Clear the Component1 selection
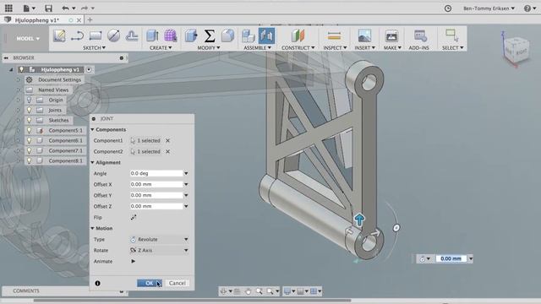This screenshot has width=541, height=304. 167,141
